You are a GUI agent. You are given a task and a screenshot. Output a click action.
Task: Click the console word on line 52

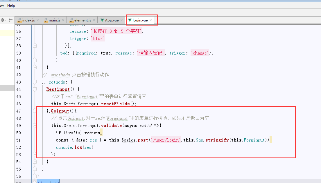[x=64, y=147]
